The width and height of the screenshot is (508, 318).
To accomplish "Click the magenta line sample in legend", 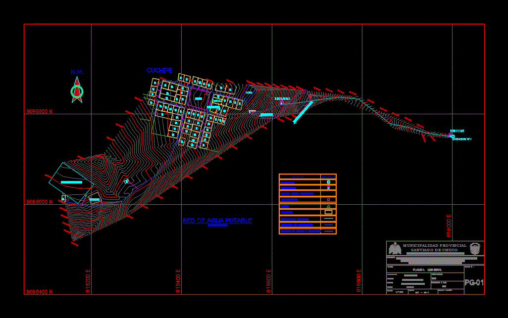I will pyautogui.click(x=328, y=230).
